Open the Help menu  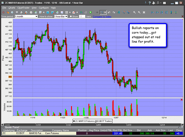pyautogui.click(x=53, y=8)
